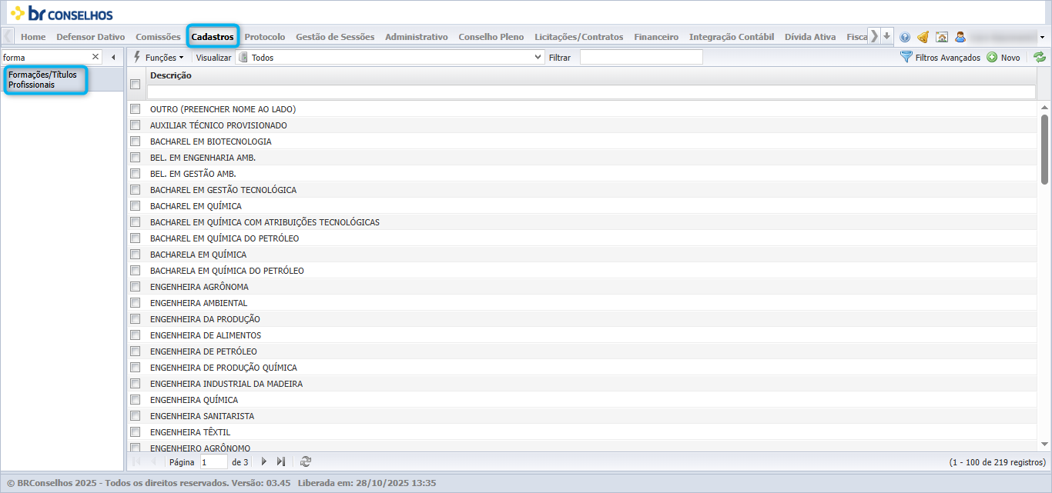Screen dimensions: 1052x493
Task: Click the vertical scrollbar of the list
Action: point(1045,149)
